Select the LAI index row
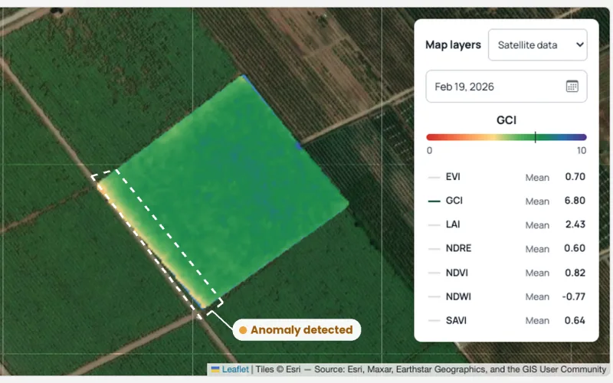613x383 pixels. pos(506,224)
